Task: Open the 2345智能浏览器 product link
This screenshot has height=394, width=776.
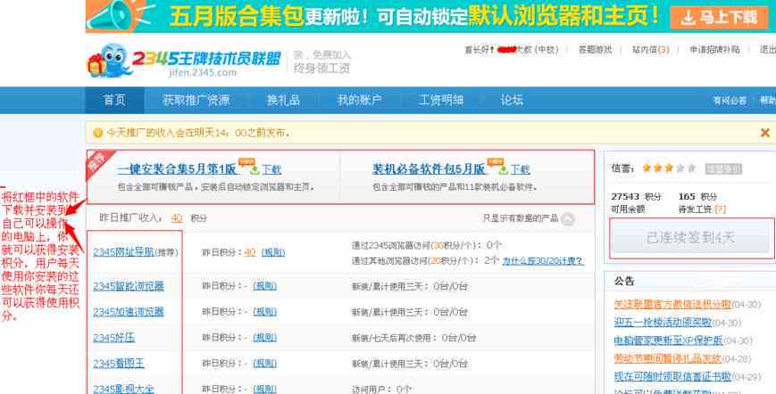Action: point(129,286)
